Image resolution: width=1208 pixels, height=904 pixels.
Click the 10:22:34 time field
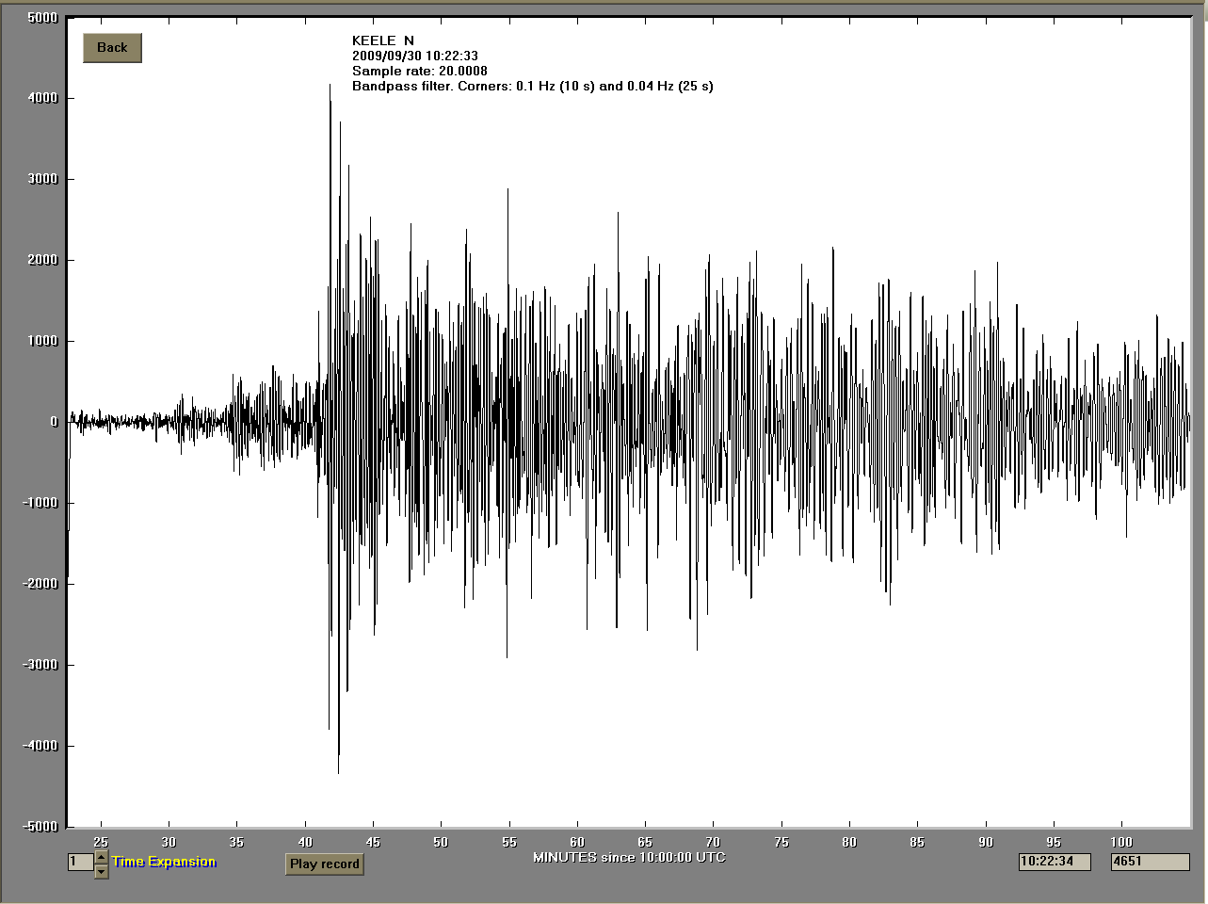coord(1055,861)
